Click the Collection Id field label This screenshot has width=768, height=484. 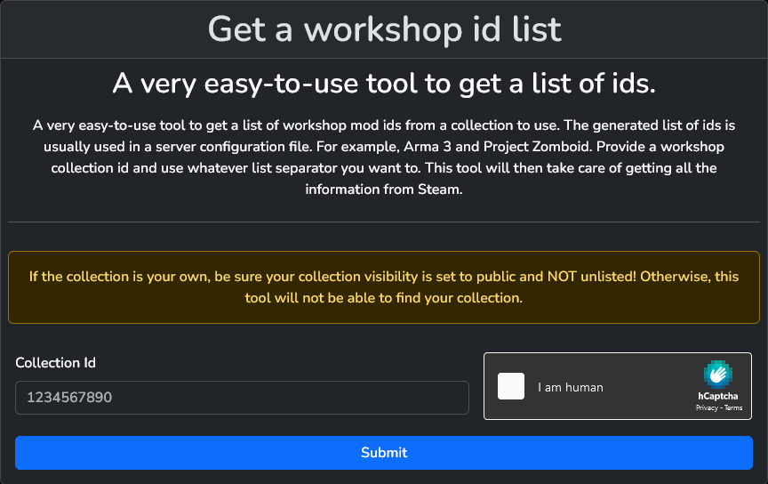[55, 362]
